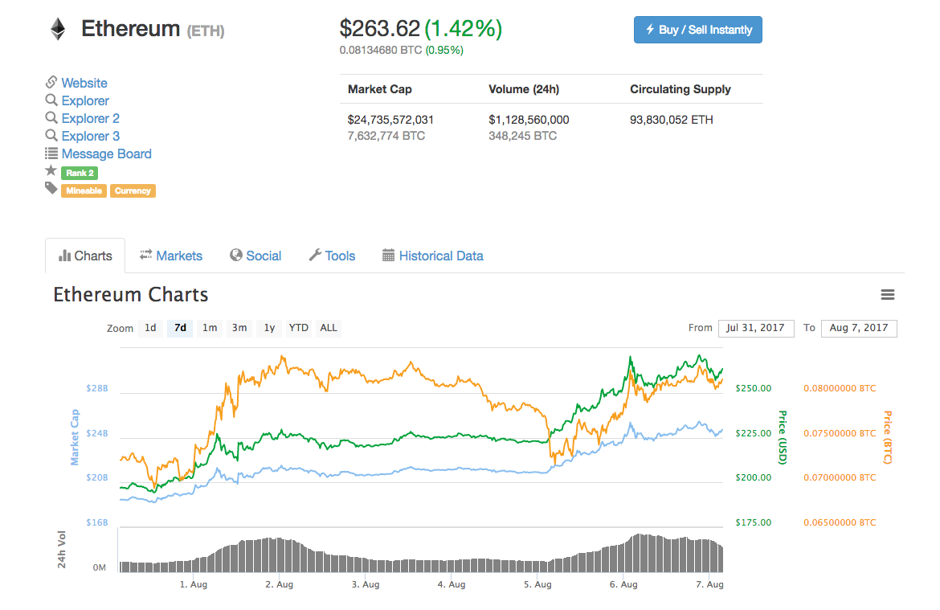The width and height of the screenshot is (940, 610).
Task: Click the $28B market cap axis label
Action: (x=97, y=389)
